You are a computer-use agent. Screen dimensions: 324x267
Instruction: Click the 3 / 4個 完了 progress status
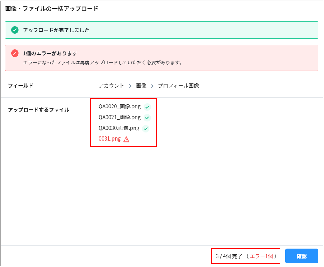229,256
